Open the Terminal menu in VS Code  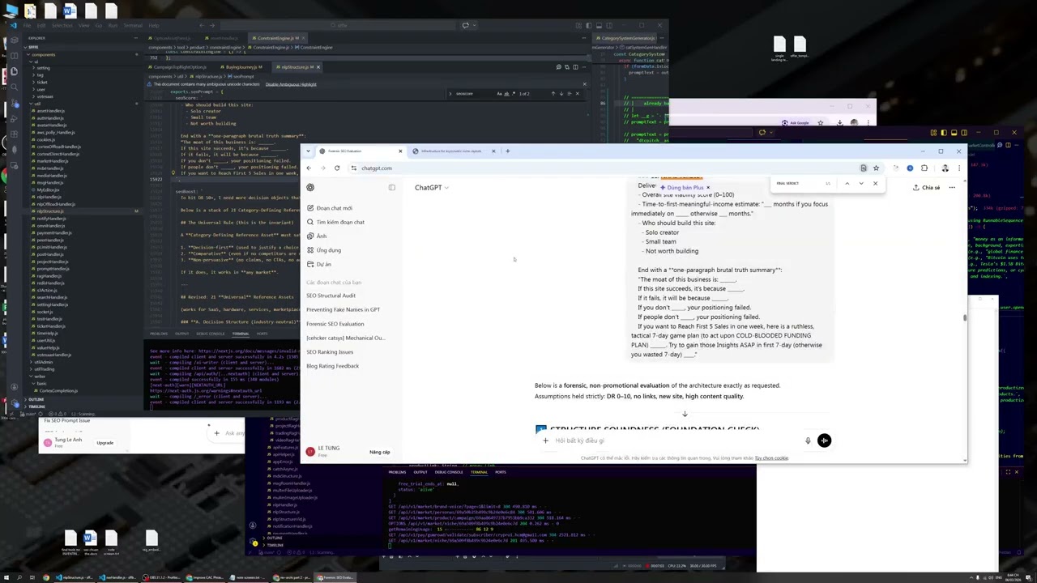click(x=132, y=25)
